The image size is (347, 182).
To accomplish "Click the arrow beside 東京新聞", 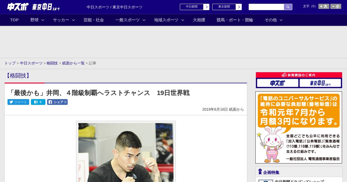I will pyautogui.click(x=239, y=7).
